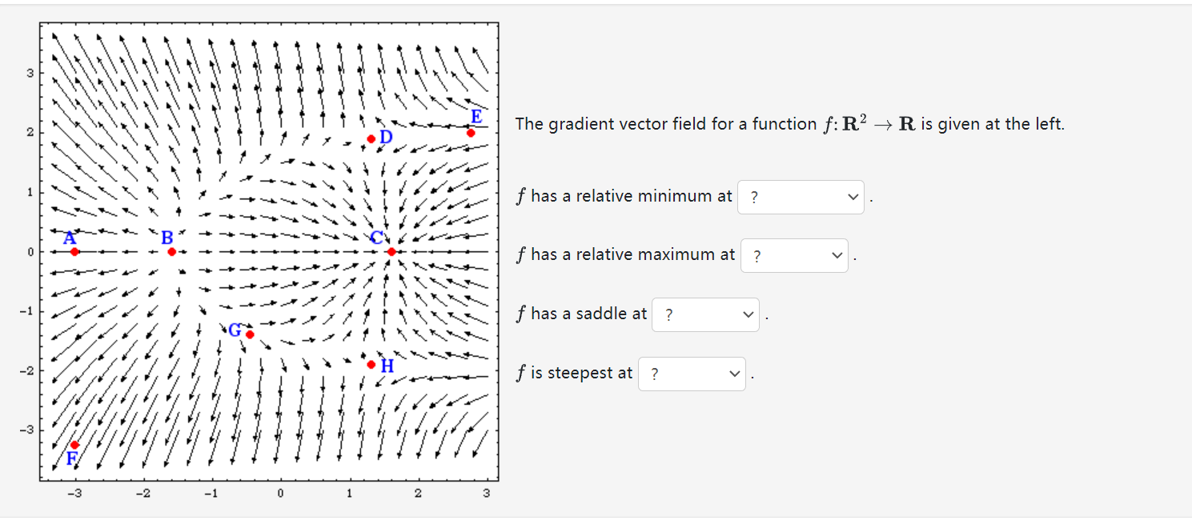
Task: Select red point F on the plot
Action: click(74, 445)
